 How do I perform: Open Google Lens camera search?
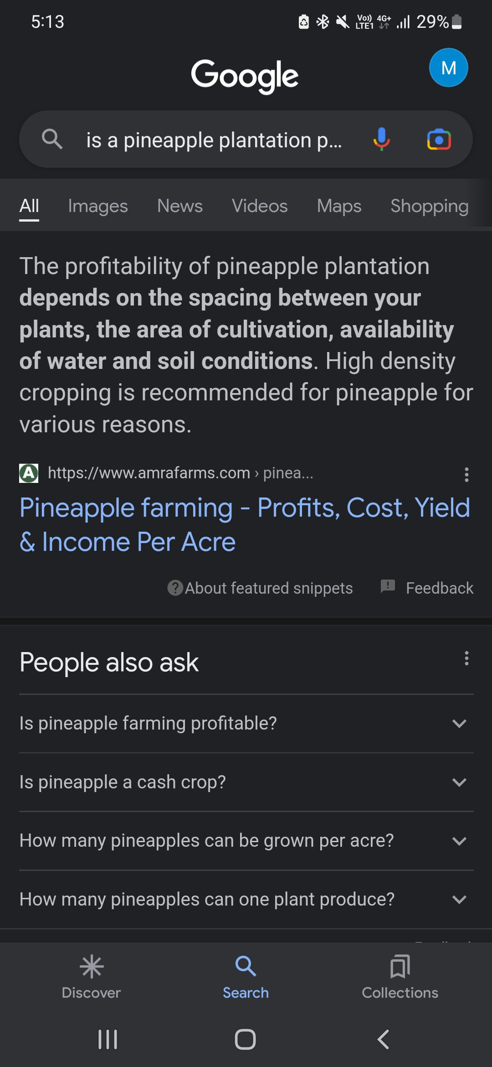click(x=439, y=140)
